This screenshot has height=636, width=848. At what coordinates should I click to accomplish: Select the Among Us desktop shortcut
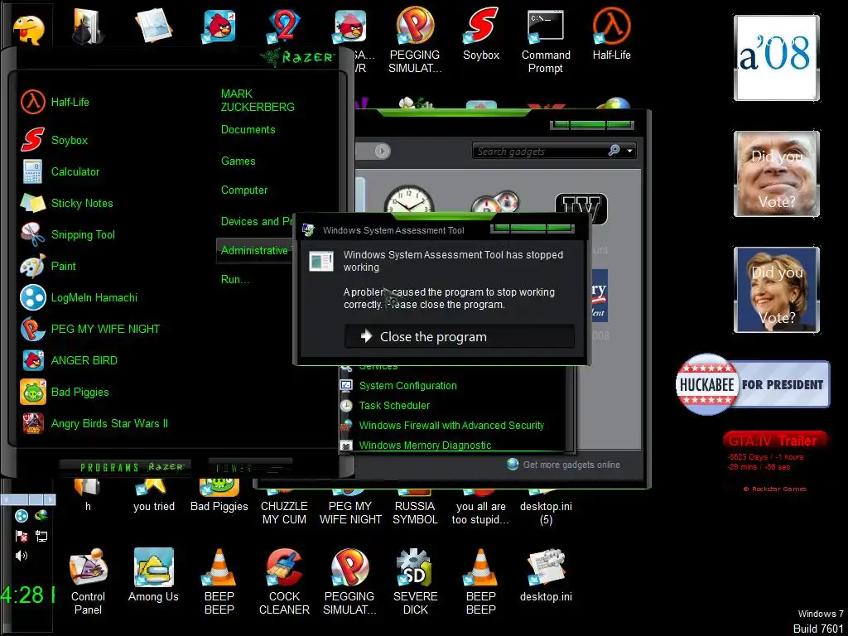point(153,575)
